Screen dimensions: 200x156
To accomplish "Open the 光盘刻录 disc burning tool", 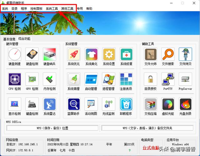I will 185,104.
